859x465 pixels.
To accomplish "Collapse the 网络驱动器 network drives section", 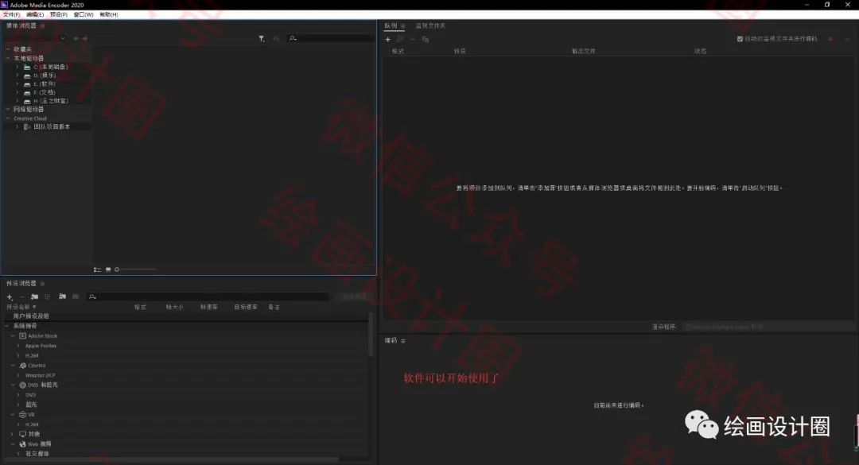I will 8,110.
